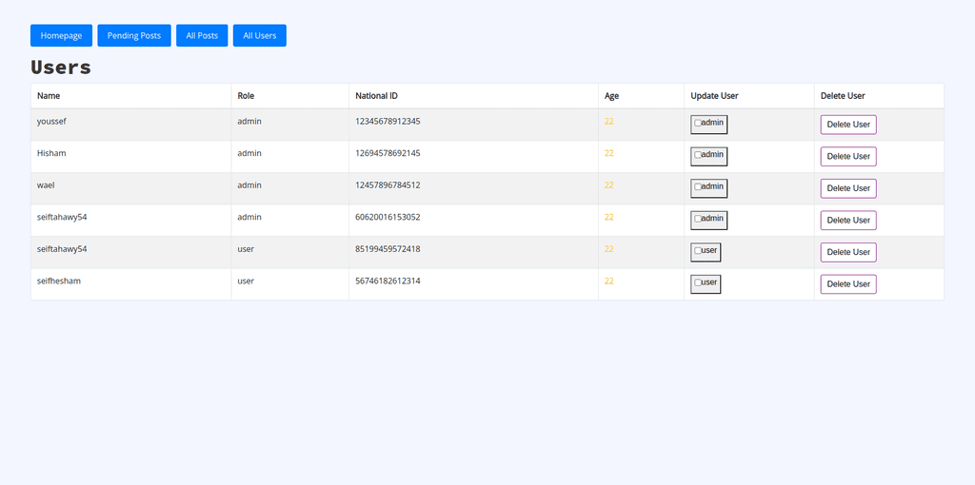Tick admin checkbox for ID 60620016153052

[x=698, y=219]
